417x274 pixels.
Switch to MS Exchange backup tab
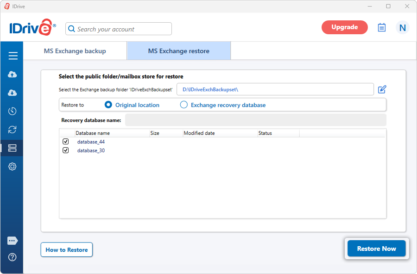(x=75, y=51)
